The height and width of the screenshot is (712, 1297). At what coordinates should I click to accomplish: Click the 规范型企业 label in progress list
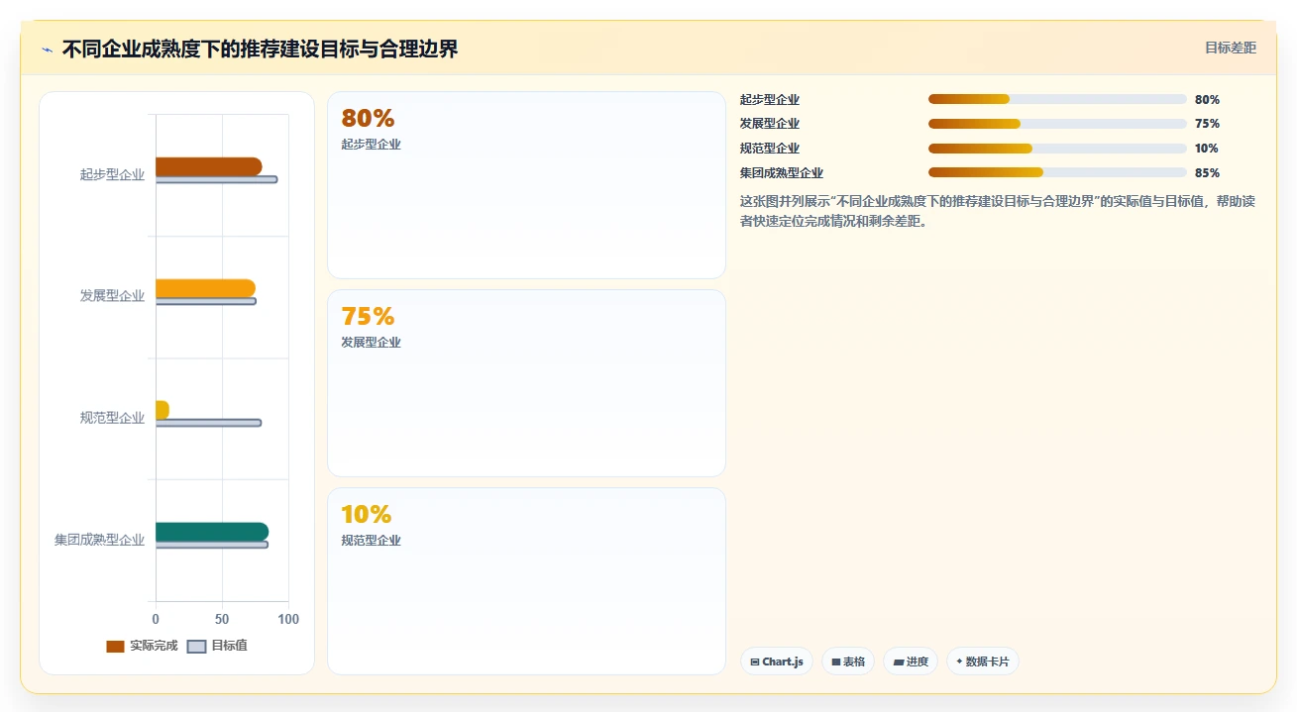click(x=770, y=149)
